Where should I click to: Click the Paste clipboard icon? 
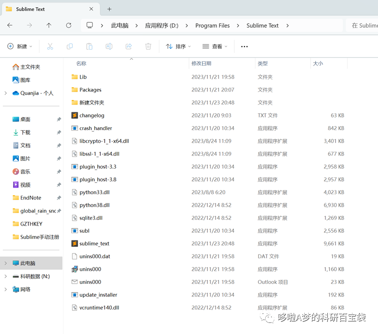point(90,46)
